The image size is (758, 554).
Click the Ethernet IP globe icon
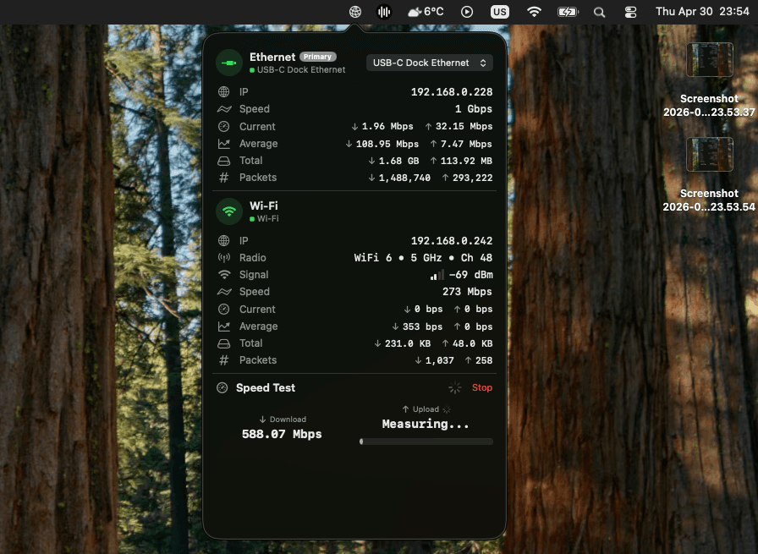[224, 92]
